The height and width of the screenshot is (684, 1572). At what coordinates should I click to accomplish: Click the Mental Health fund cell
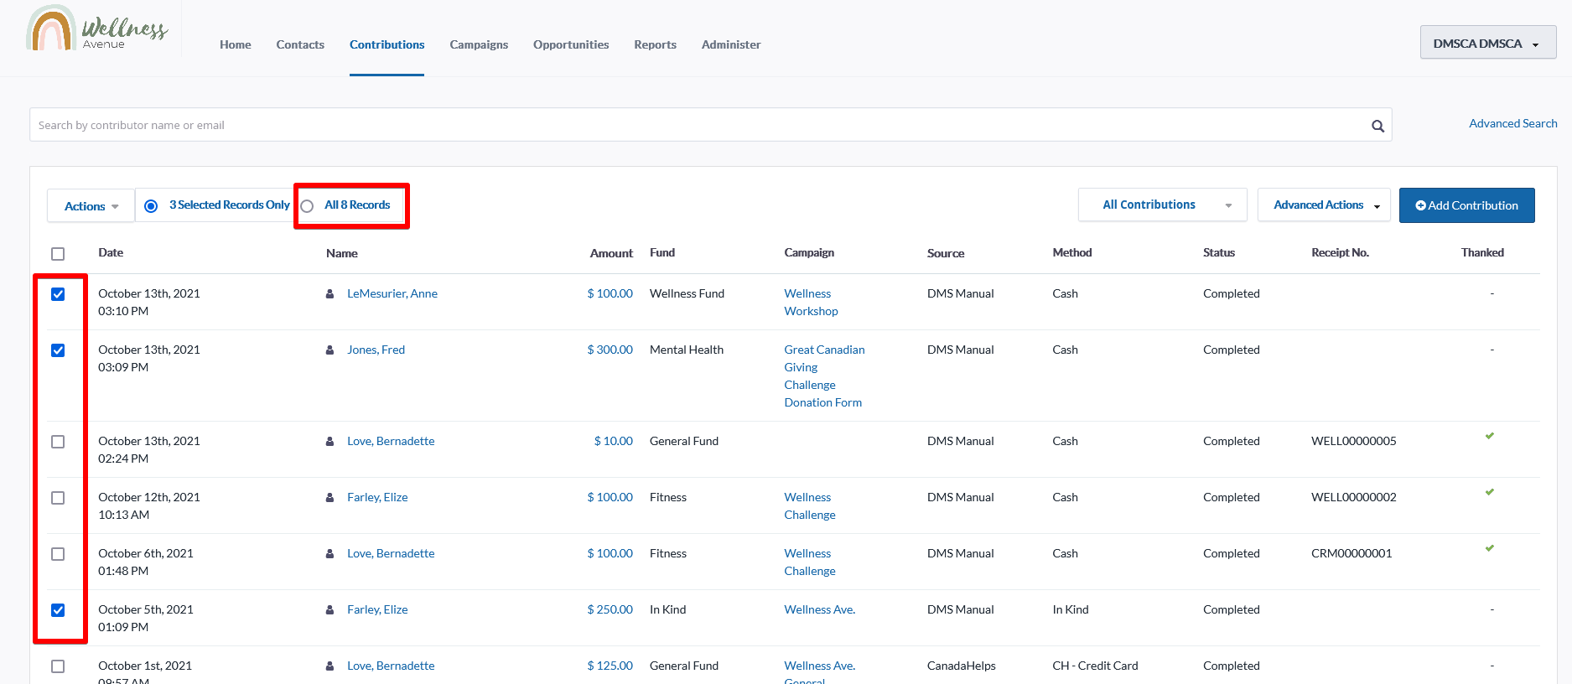point(687,350)
